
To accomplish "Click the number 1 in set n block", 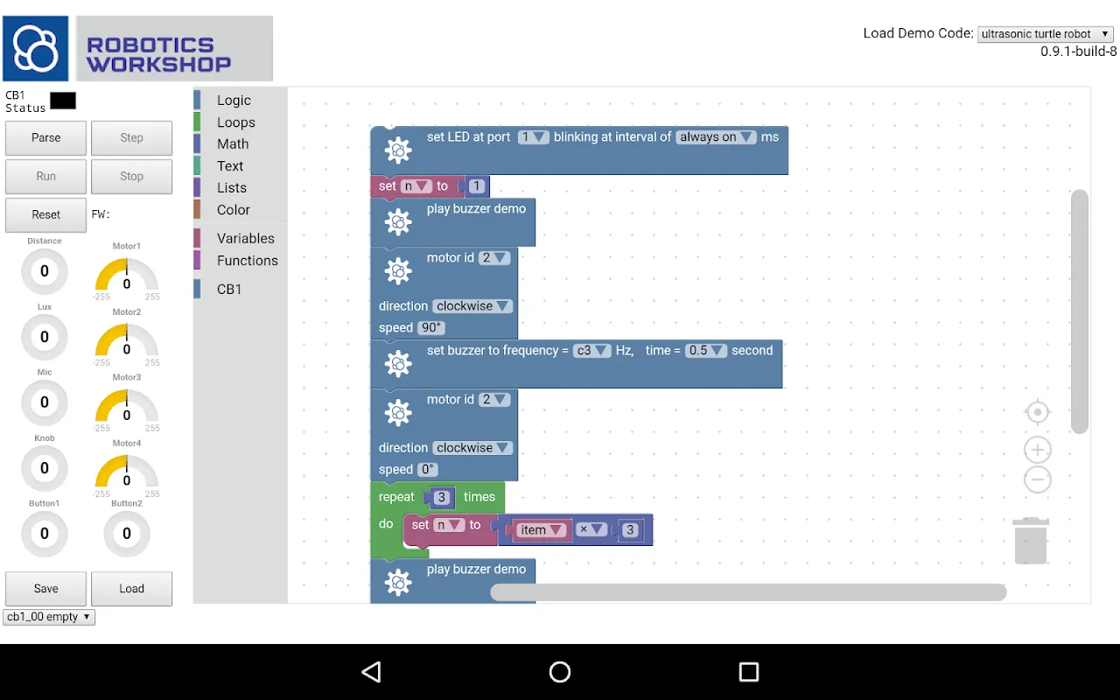I will [x=477, y=186].
